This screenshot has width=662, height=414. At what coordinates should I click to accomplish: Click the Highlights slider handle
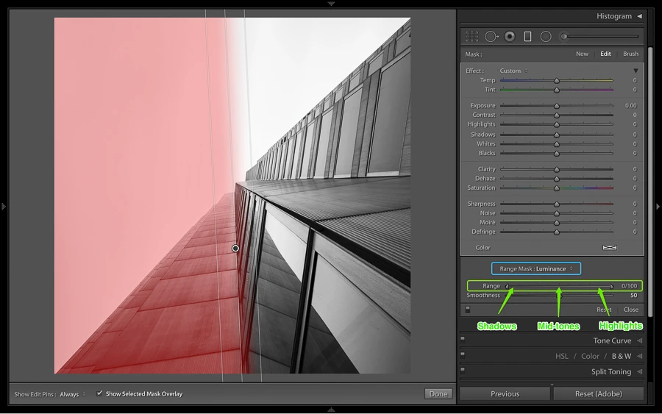[x=557, y=124]
